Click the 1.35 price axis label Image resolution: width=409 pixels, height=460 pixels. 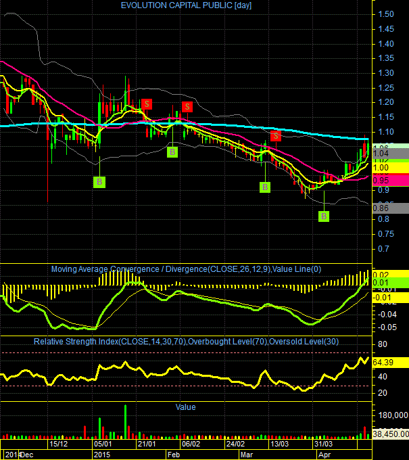(386, 58)
